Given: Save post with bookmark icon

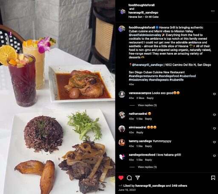Looking at the screenshot, I should 213,178.
